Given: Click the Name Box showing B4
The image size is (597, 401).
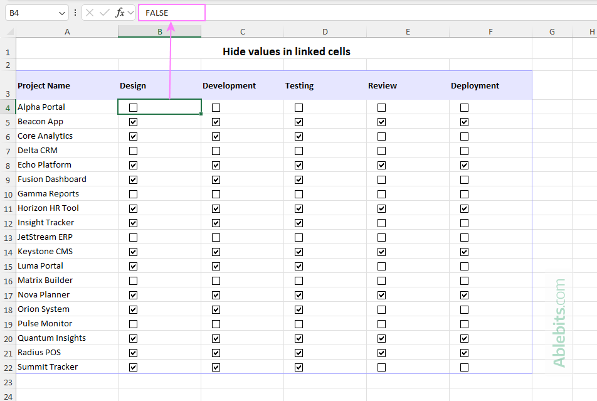Looking at the screenshot, I should tap(31, 13).
